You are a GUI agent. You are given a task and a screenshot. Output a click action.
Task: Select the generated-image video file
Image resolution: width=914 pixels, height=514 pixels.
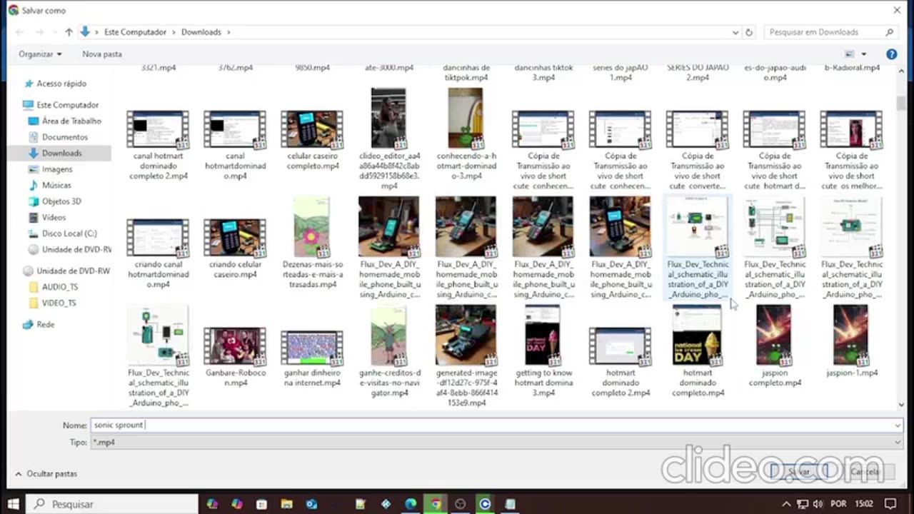click(x=466, y=356)
